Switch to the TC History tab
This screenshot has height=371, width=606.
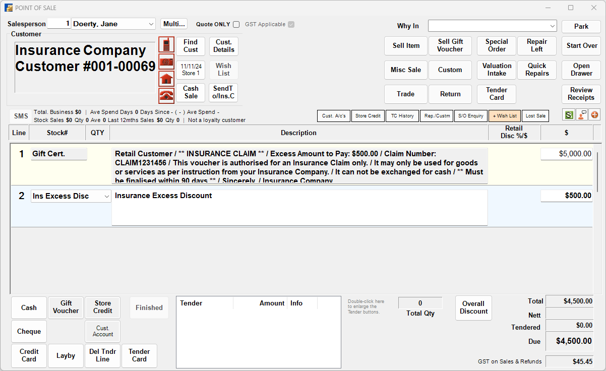(402, 115)
